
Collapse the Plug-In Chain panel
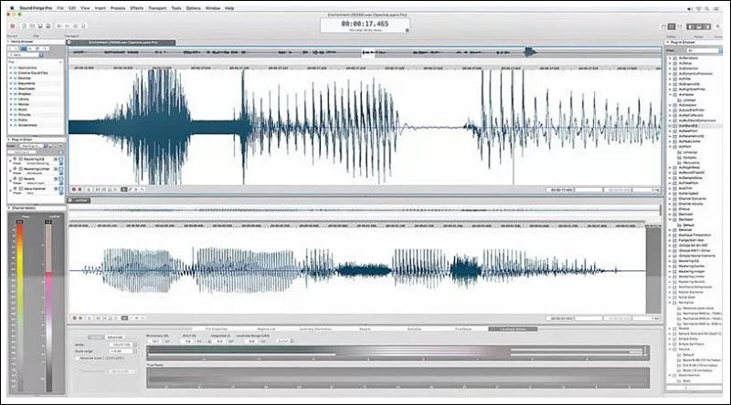tap(9, 140)
